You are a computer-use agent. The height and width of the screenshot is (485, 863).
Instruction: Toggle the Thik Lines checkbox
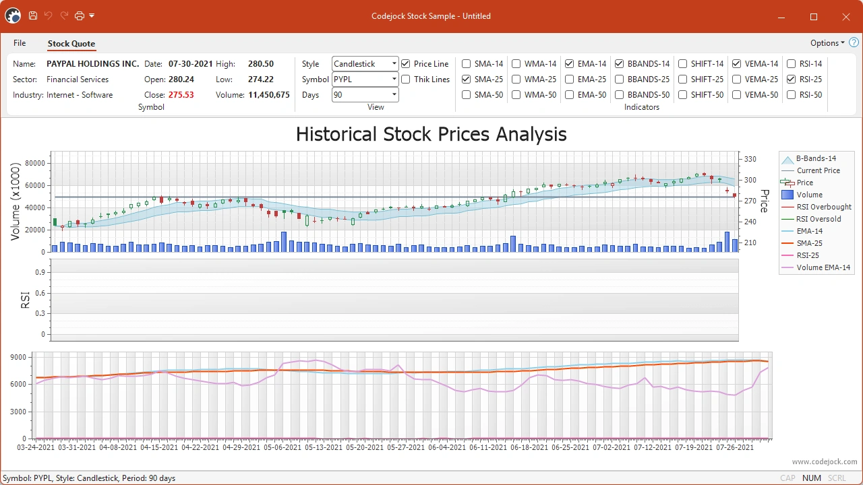point(405,79)
